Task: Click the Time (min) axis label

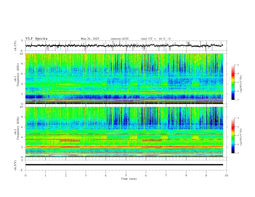Action: [x=129, y=179]
